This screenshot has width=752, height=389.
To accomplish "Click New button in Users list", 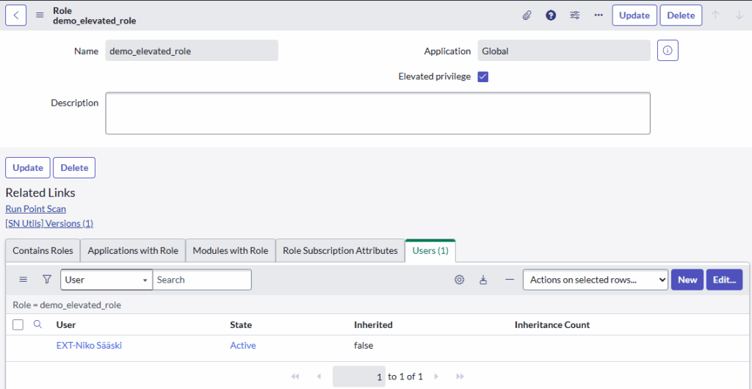I will coord(687,280).
